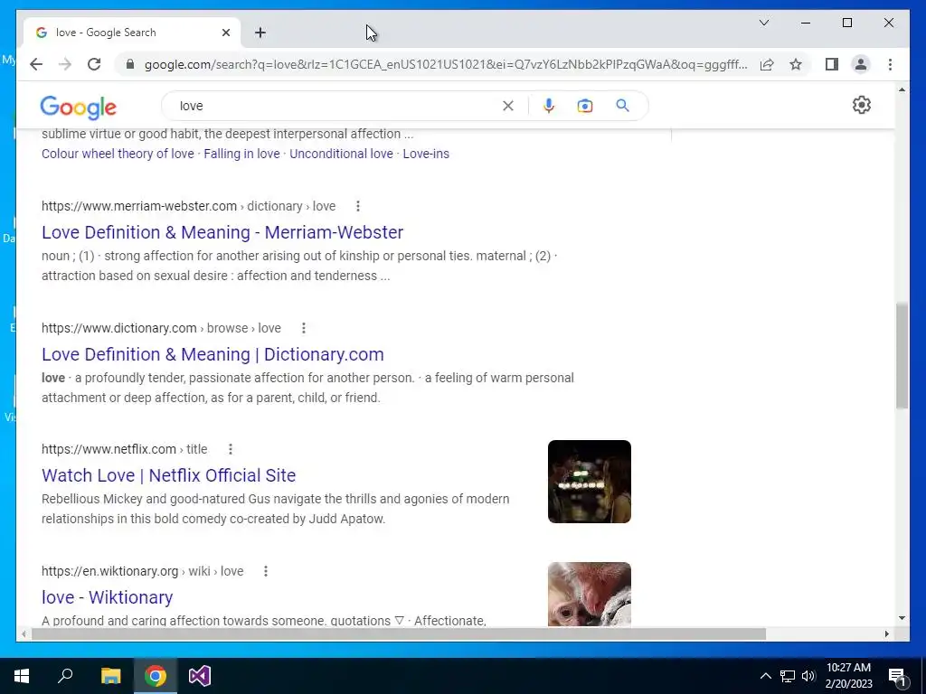
Task: Search by image with camera icon
Action: coord(585,106)
